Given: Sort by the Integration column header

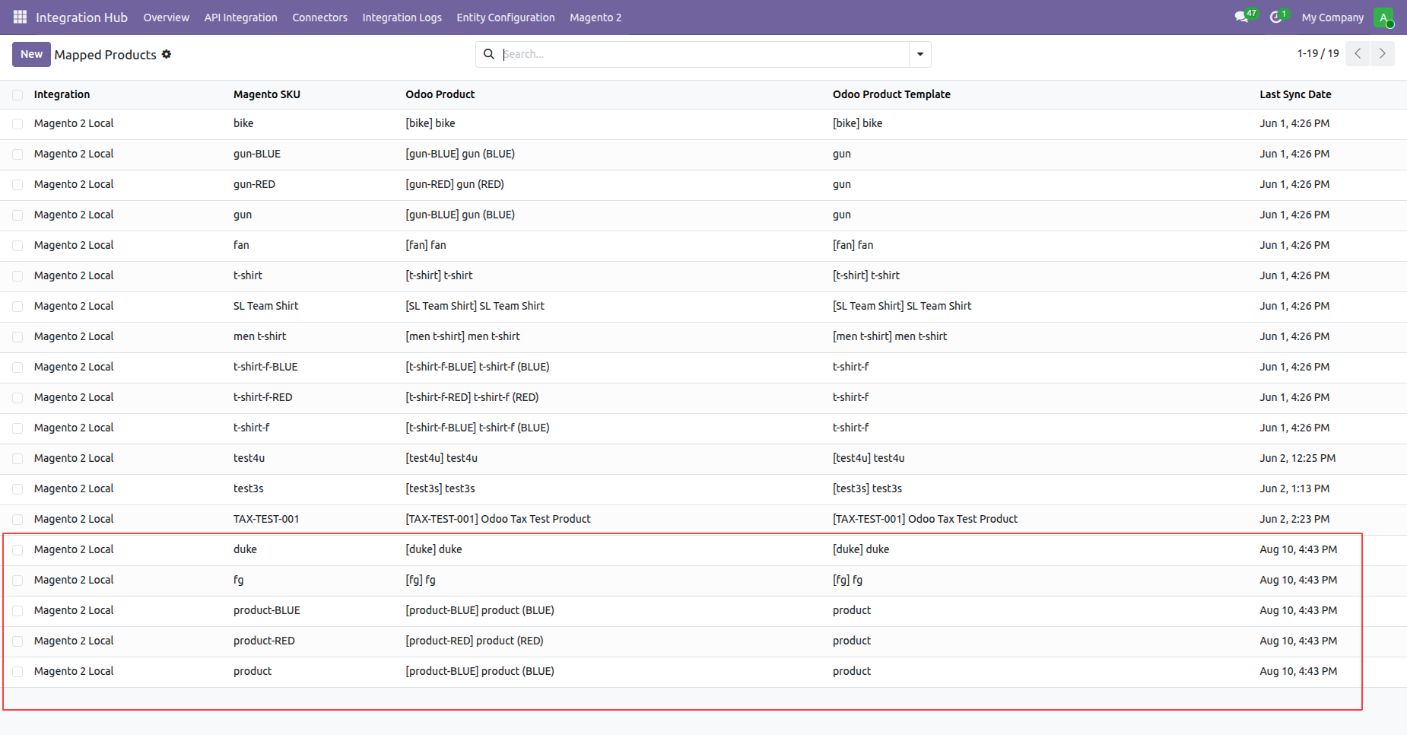Looking at the screenshot, I should [62, 94].
